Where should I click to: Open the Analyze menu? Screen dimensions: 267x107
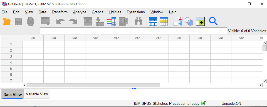pos(80,12)
